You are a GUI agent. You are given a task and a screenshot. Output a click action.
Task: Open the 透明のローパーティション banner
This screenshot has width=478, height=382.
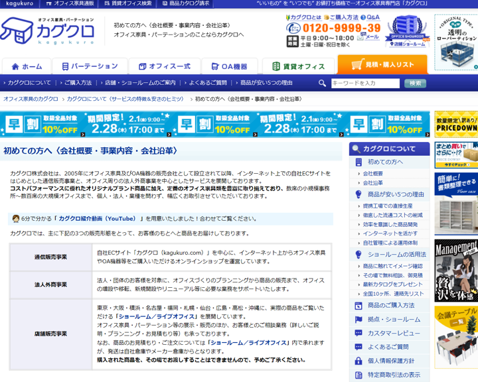pyautogui.click(x=456, y=42)
